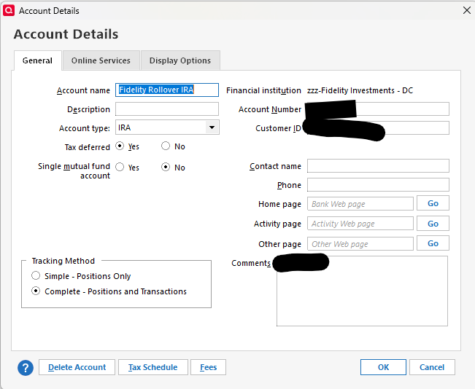Open the Online Services tab
Viewport: 475px width, 389px height.
point(101,60)
